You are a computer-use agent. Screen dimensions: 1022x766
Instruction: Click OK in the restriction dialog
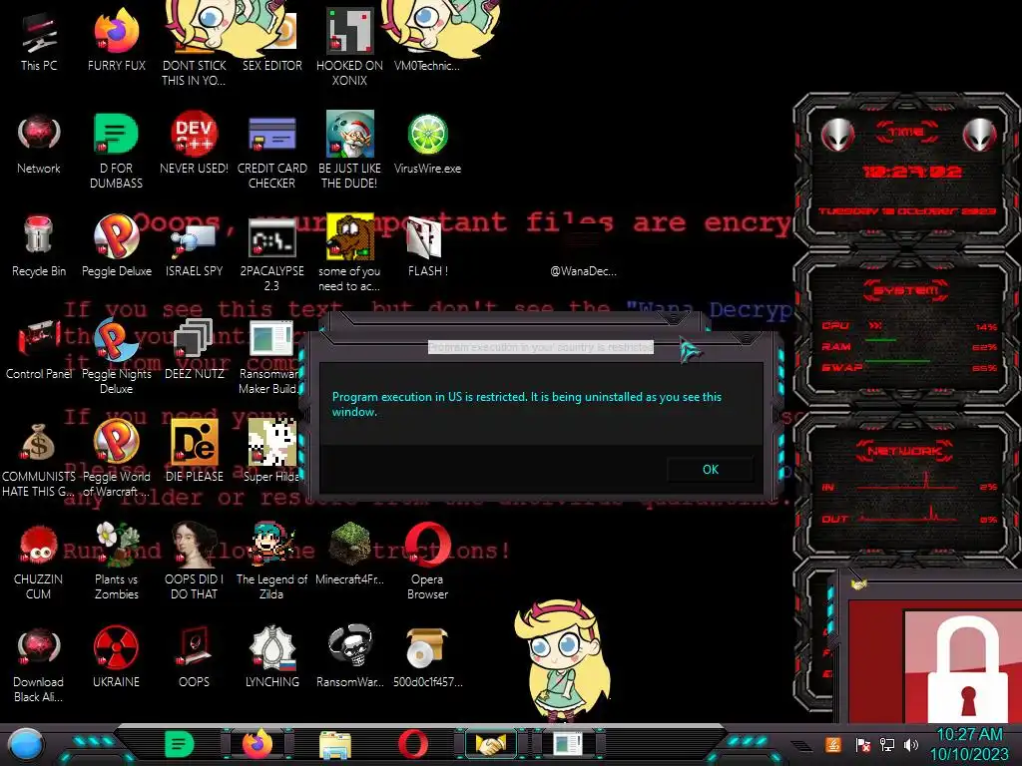tap(711, 470)
